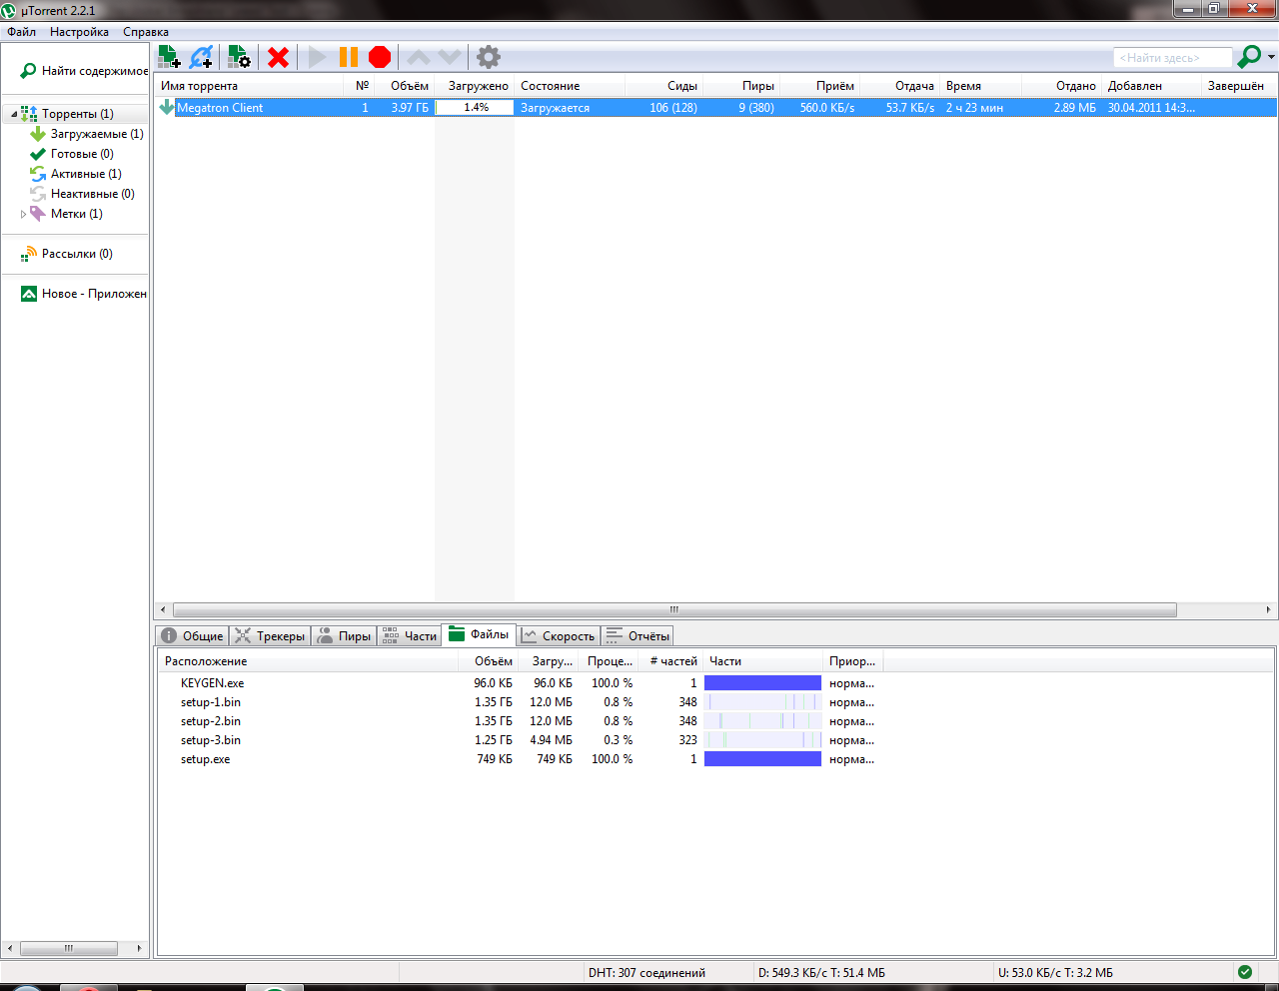The height and width of the screenshot is (991, 1279).
Task: Select Торренты (1) in the sidebar
Action: (77, 114)
